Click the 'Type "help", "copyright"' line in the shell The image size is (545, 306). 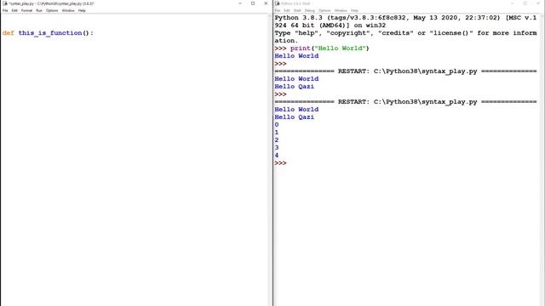(x=405, y=33)
